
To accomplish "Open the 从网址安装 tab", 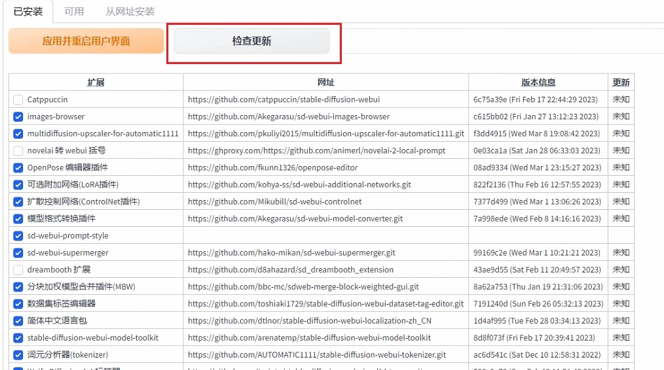I will pyautogui.click(x=130, y=11).
